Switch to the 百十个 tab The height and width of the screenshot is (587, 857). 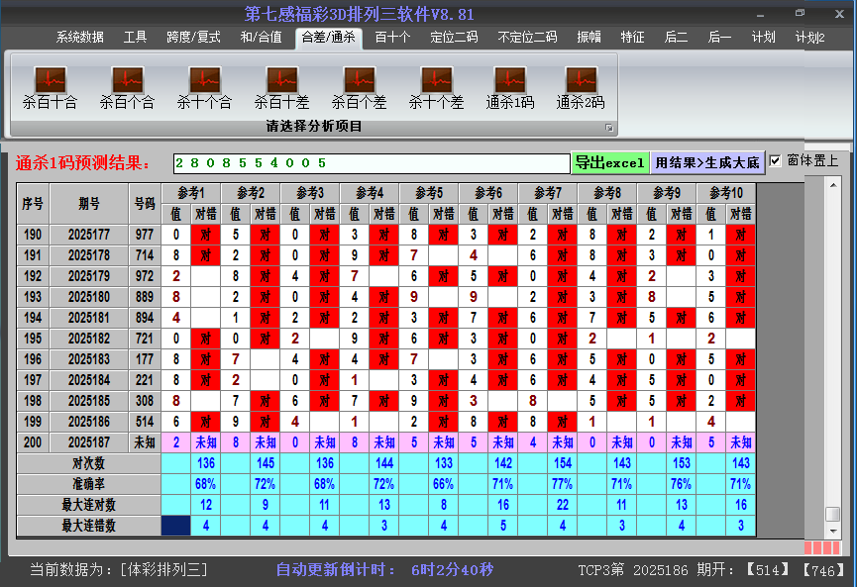pos(392,38)
